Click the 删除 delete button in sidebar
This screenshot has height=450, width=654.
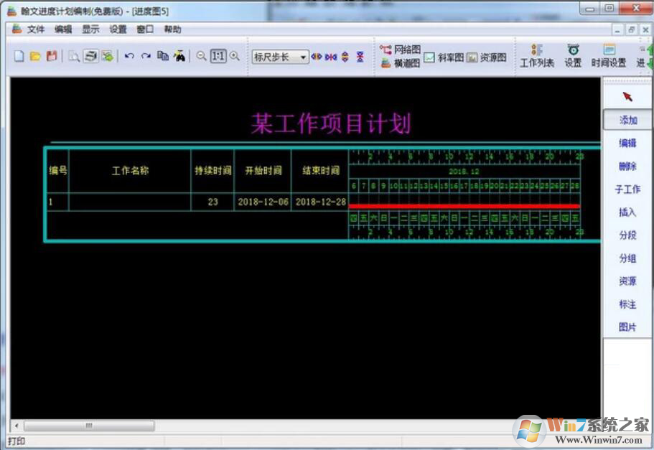pyautogui.click(x=626, y=166)
